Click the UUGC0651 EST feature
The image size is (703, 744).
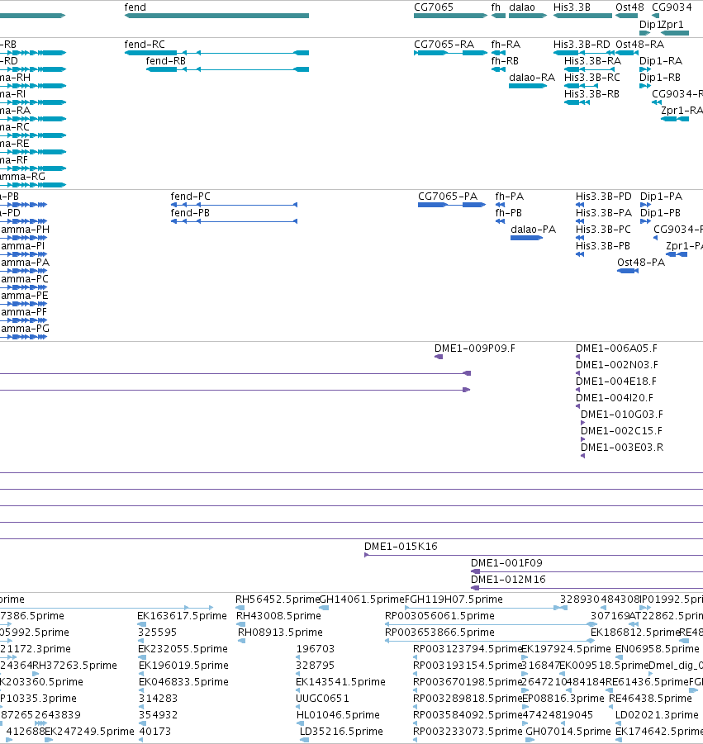pyautogui.click(x=298, y=708)
